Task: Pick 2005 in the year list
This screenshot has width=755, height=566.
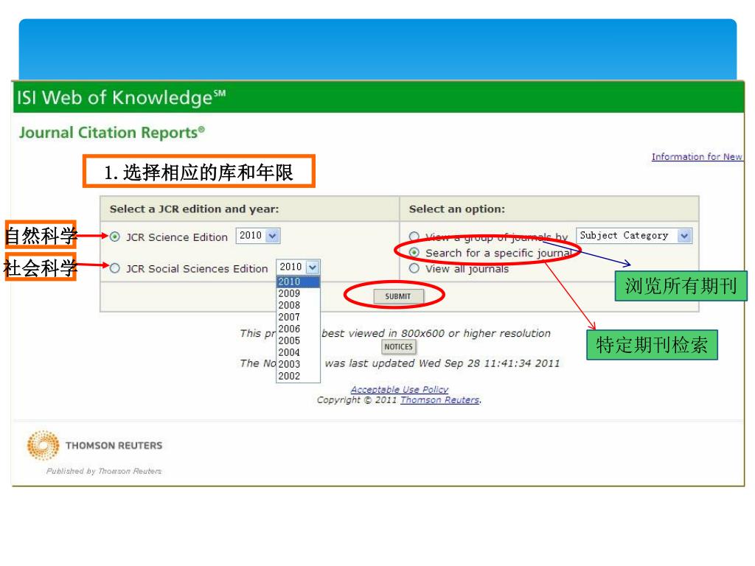Action: 298,340
